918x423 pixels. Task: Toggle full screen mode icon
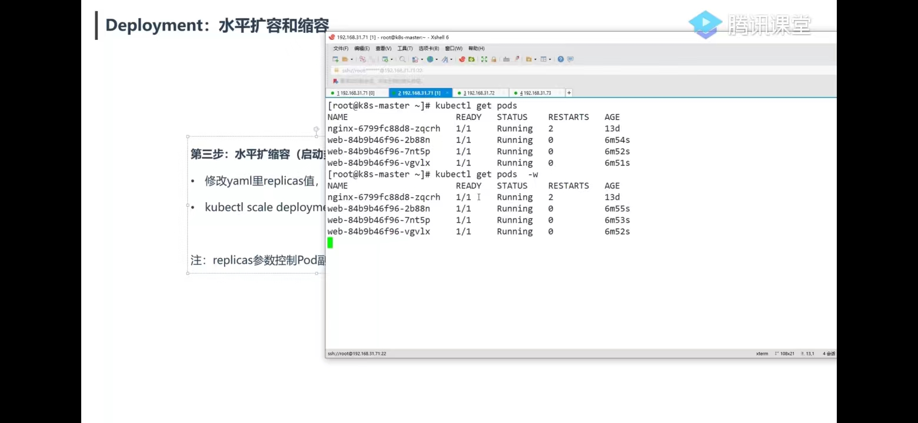tap(484, 59)
